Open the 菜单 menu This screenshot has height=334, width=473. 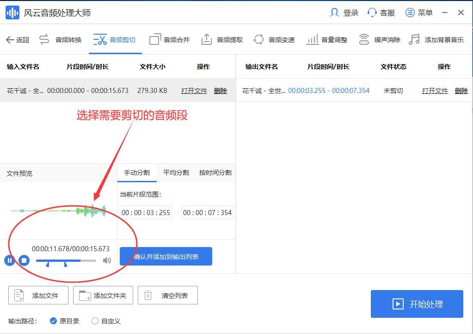coord(418,12)
